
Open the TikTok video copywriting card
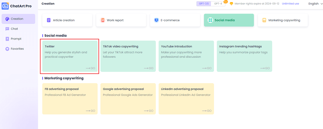(x=128, y=56)
